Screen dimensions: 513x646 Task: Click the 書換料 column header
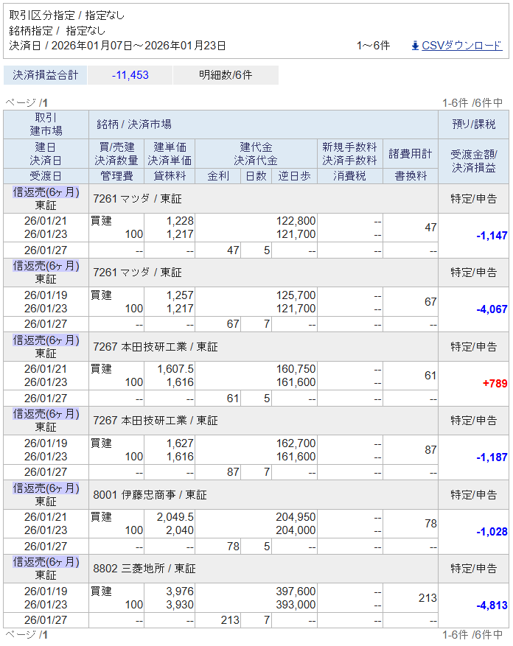[x=411, y=176]
